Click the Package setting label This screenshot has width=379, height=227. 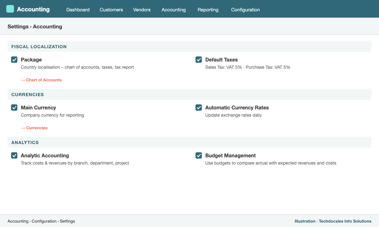tap(31, 60)
